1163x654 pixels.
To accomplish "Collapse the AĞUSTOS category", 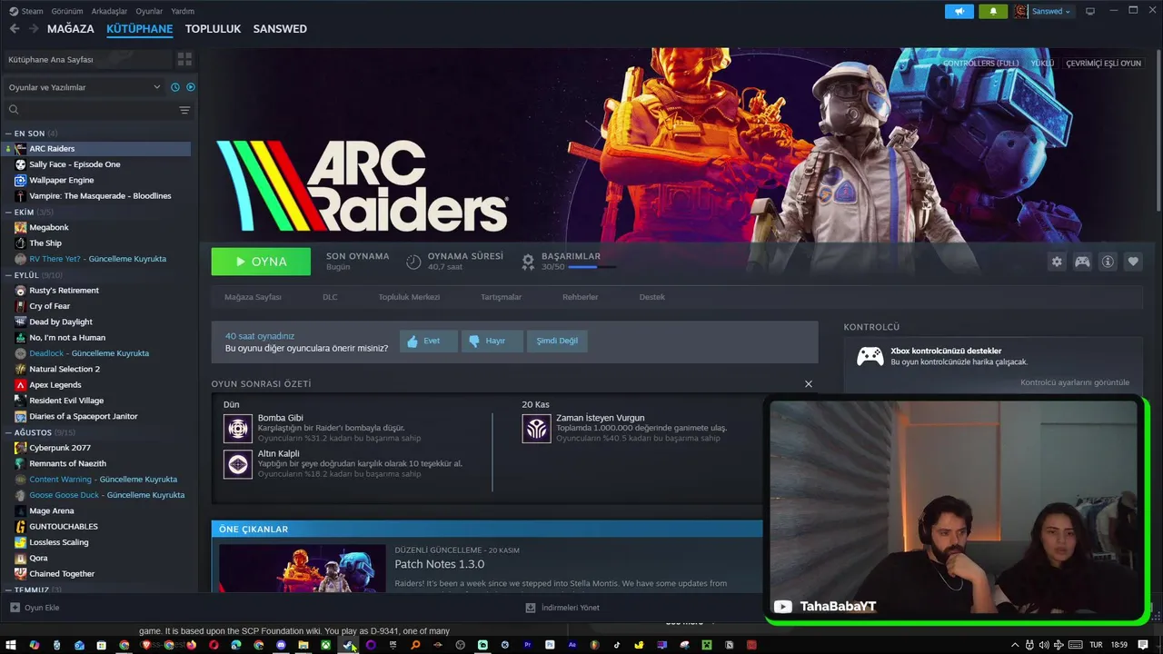I will click(40, 432).
